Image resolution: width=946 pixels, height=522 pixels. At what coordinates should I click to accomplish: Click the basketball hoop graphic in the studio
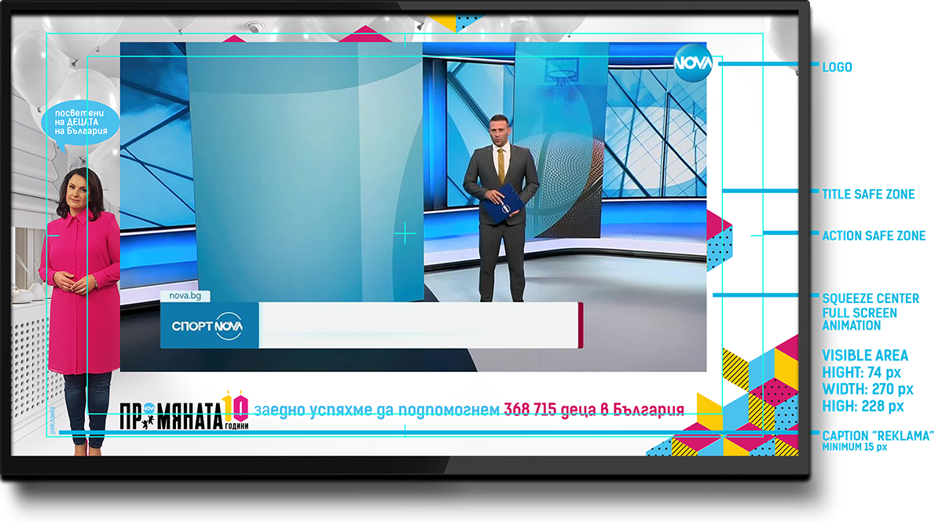(x=560, y=78)
